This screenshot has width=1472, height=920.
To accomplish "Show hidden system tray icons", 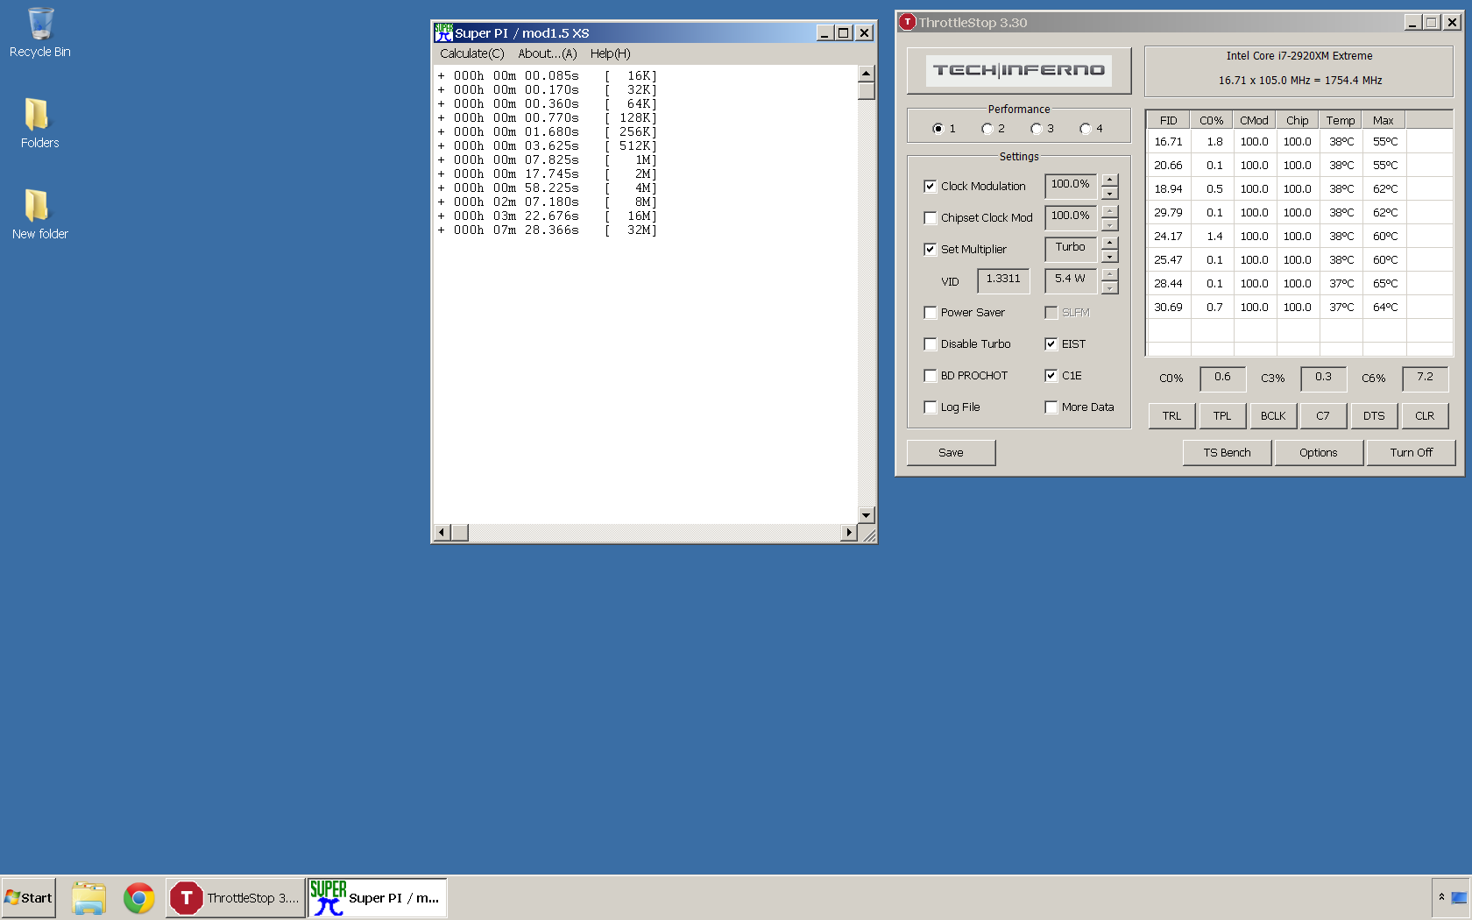I will 1441,897.
